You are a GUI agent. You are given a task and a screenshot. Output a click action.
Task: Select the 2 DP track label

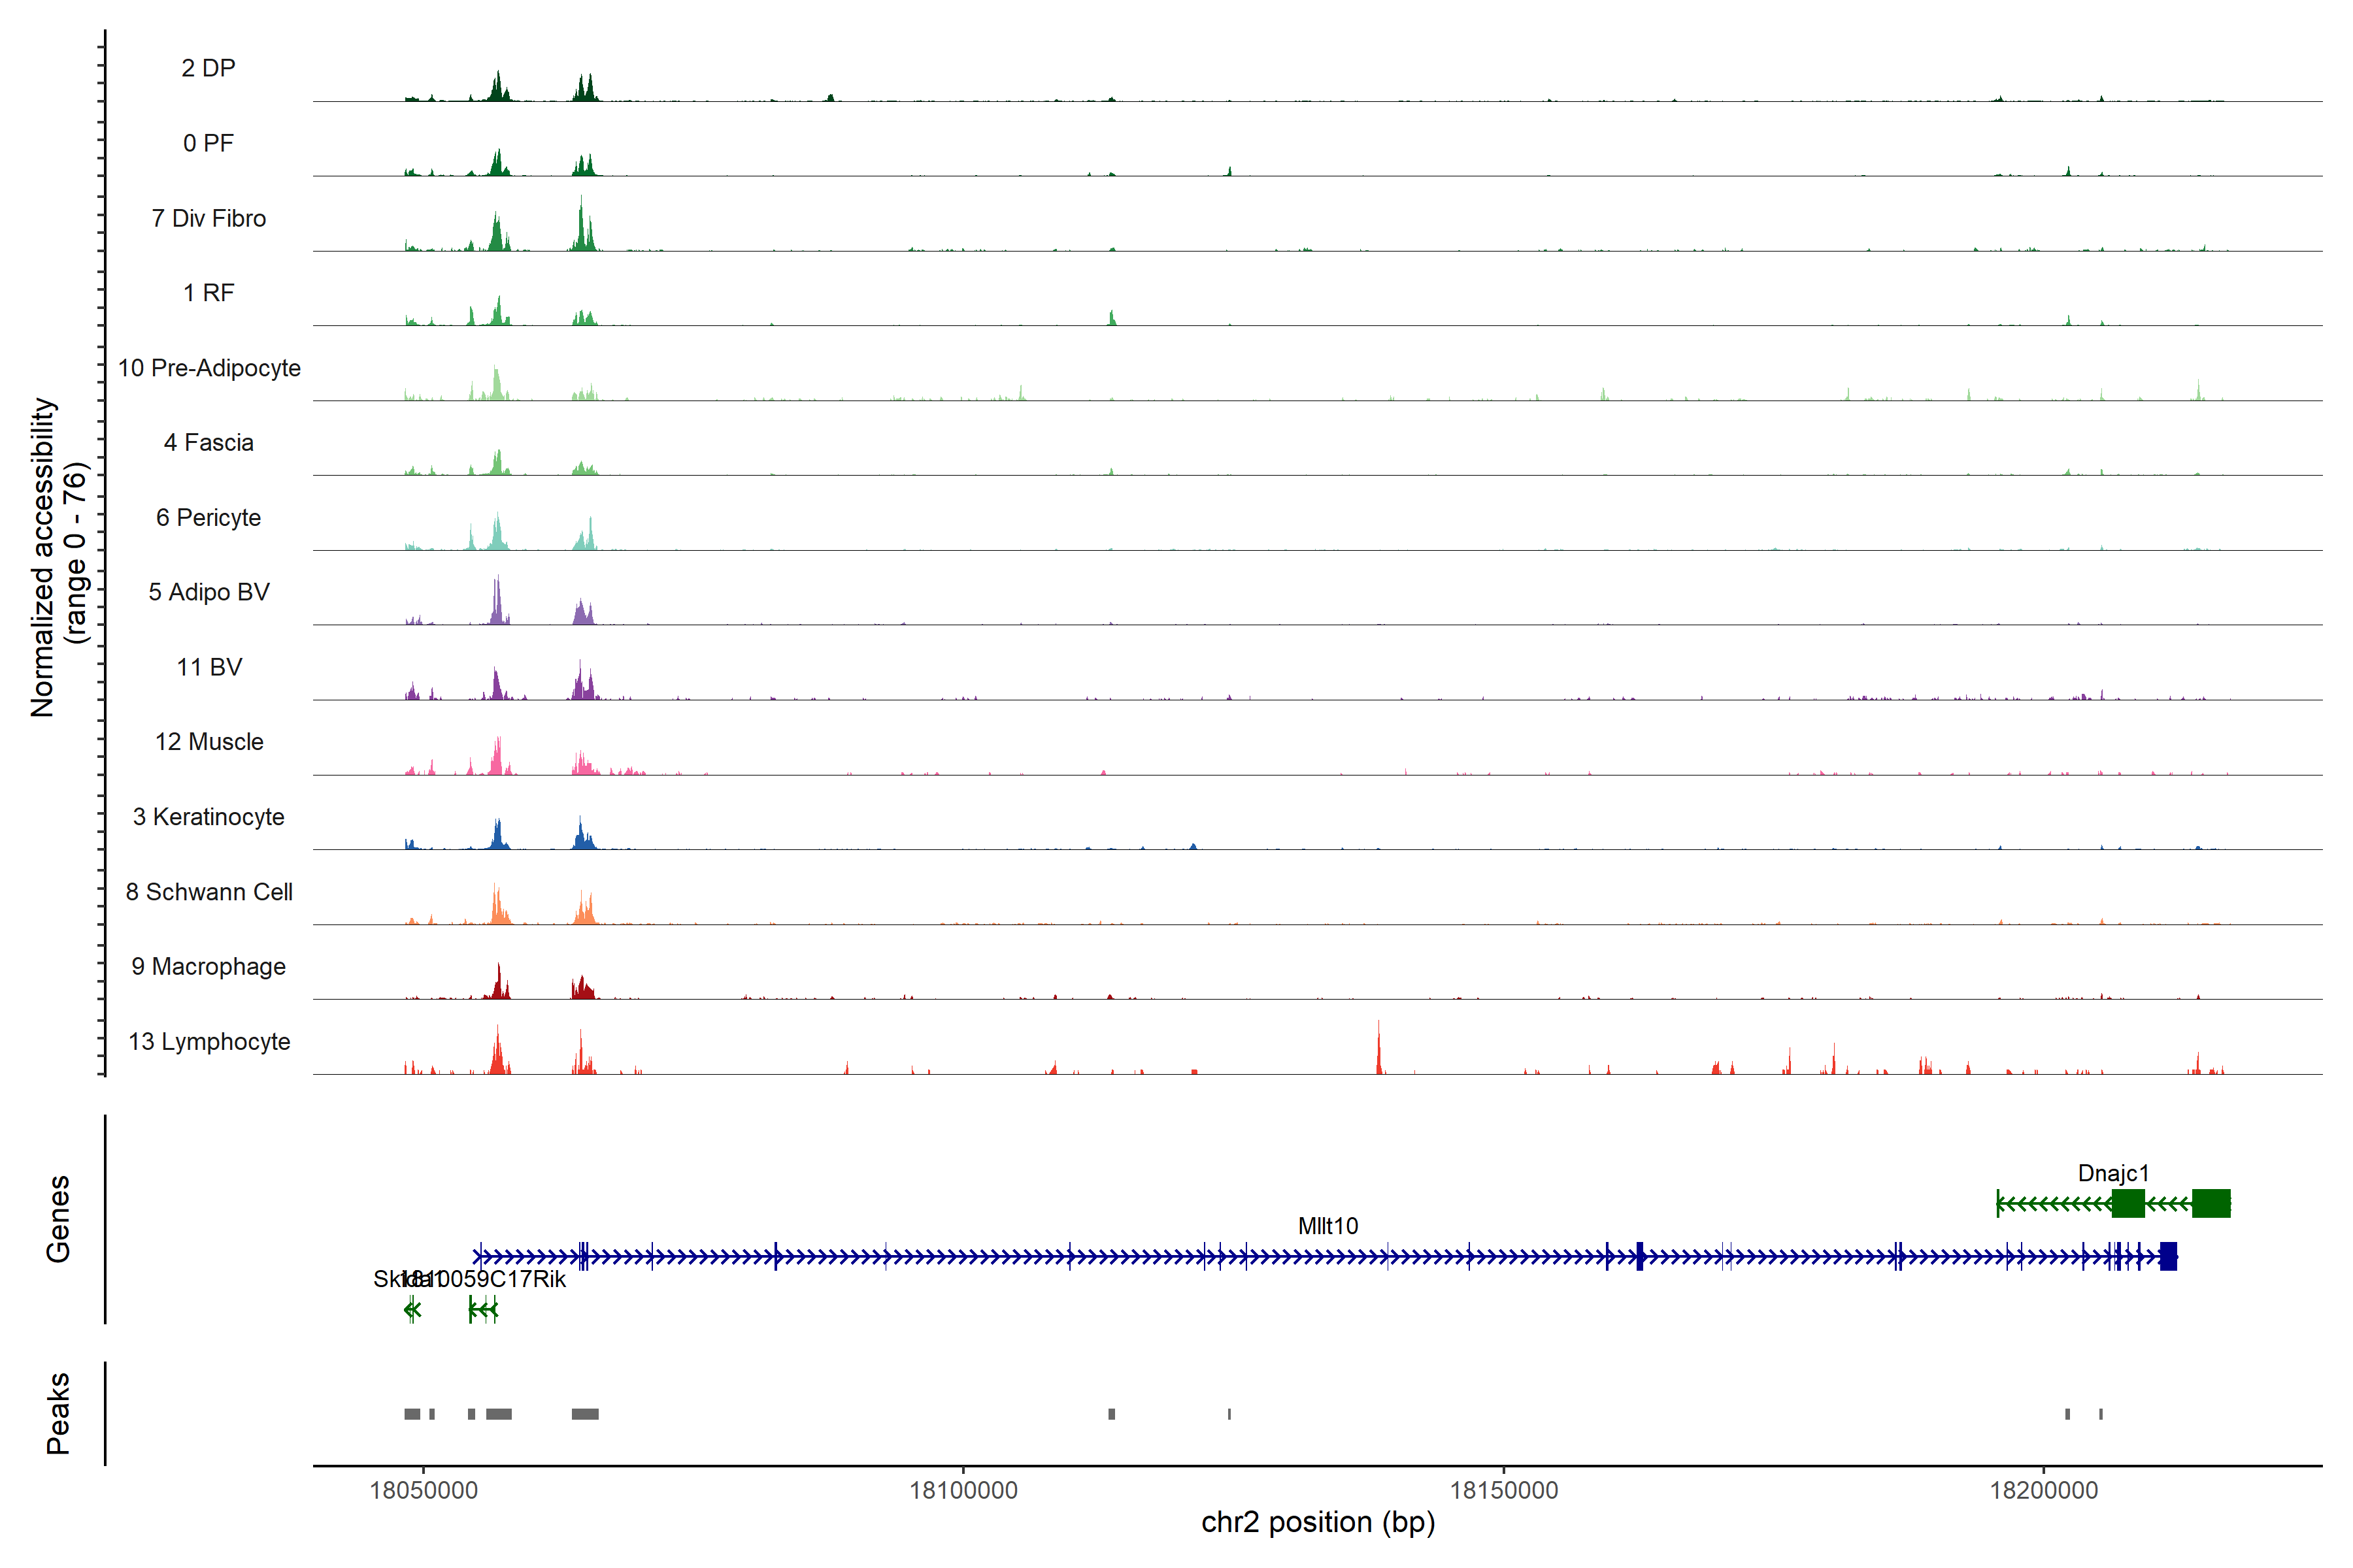coord(208,68)
